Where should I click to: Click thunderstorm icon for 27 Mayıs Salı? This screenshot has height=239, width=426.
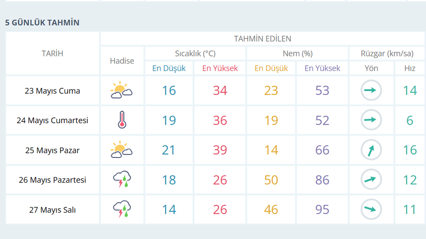[122, 209]
